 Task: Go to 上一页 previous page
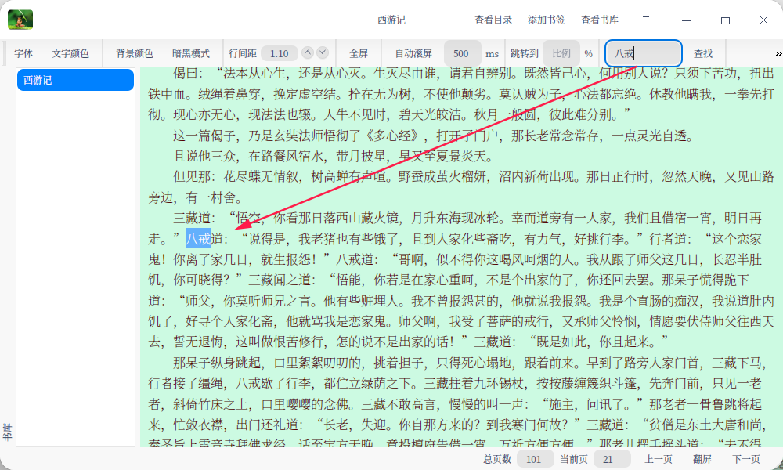click(659, 459)
